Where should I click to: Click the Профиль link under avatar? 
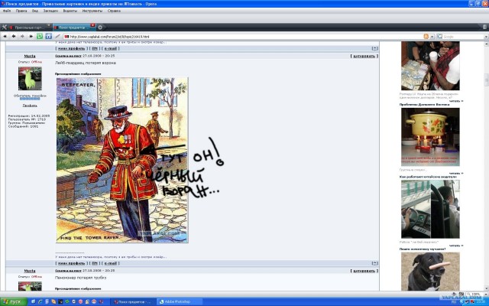[x=30, y=106]
